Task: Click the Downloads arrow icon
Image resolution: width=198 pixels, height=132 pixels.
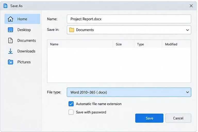Action: 10,51
